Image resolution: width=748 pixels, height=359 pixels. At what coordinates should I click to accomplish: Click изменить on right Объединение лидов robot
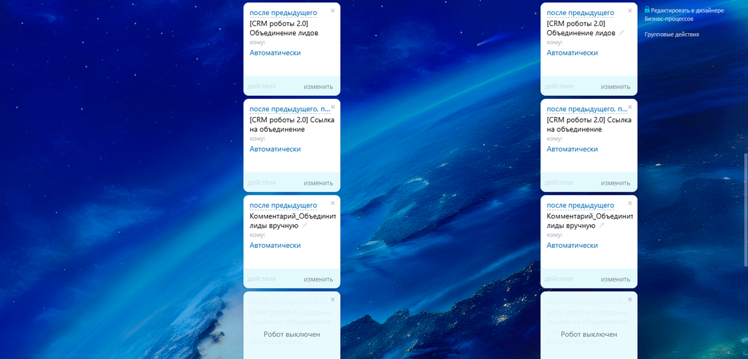tap(615, 87)
